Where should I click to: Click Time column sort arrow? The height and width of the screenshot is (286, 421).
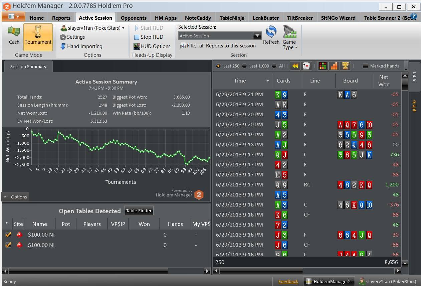coord(267,81)
